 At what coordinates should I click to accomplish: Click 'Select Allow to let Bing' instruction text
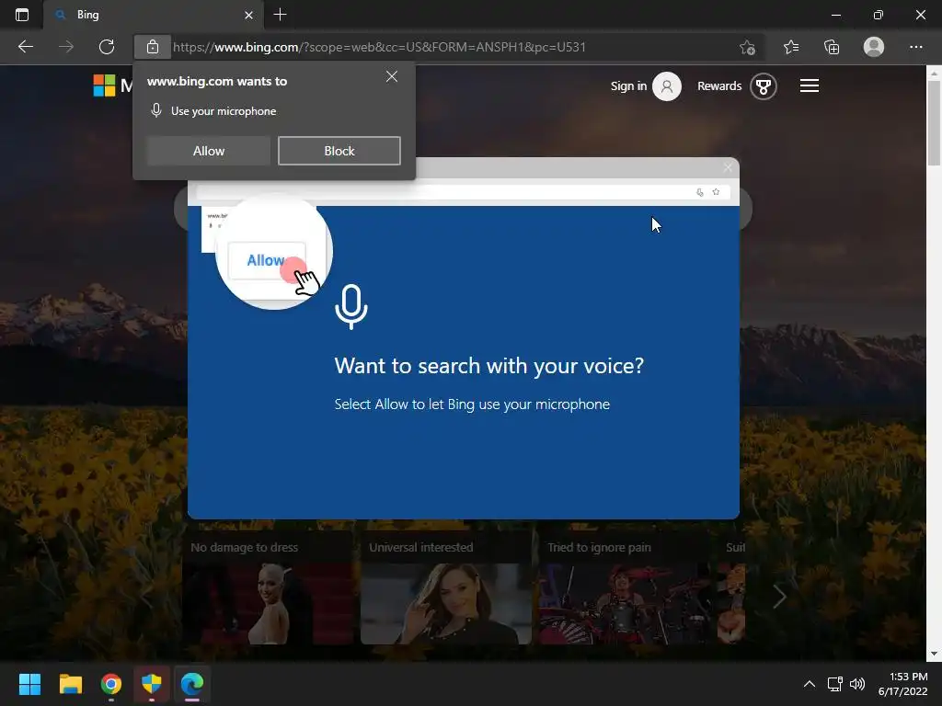472,404
